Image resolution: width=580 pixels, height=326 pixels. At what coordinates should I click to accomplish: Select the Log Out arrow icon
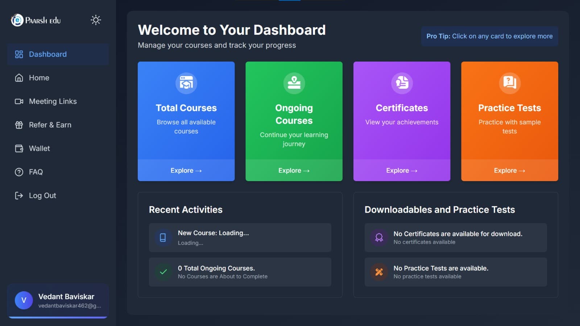(19, 195)
